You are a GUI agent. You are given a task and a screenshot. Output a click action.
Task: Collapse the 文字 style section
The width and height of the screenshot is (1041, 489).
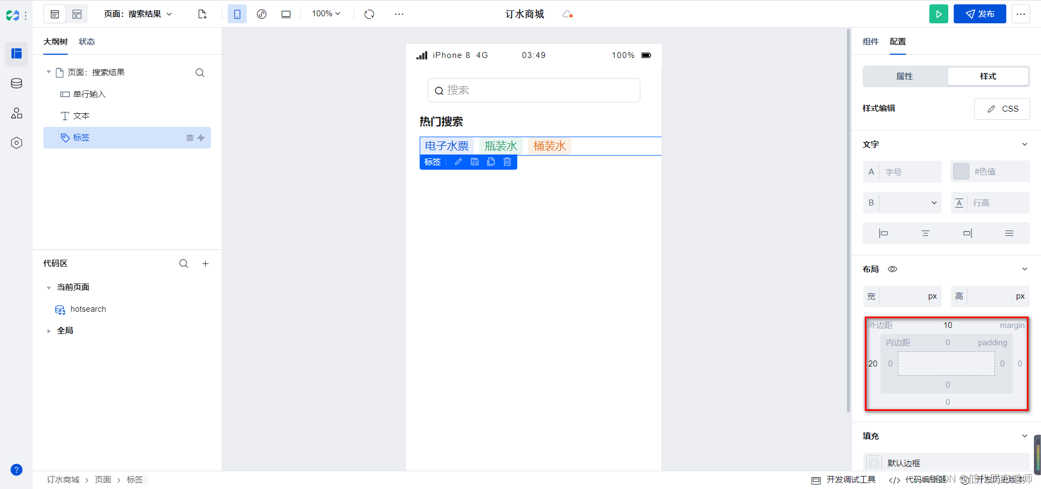click(x=1024, y=144)
